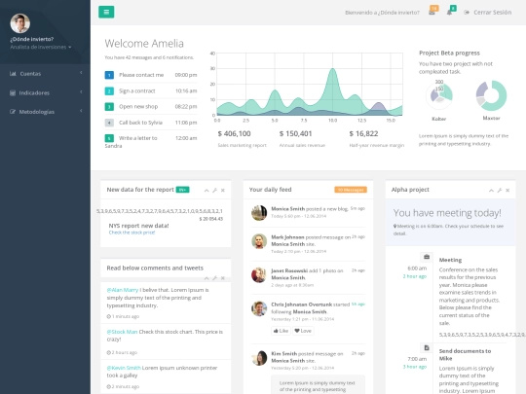Select task 2 Sign a contract
526x394 pixels.
point(151,90)
